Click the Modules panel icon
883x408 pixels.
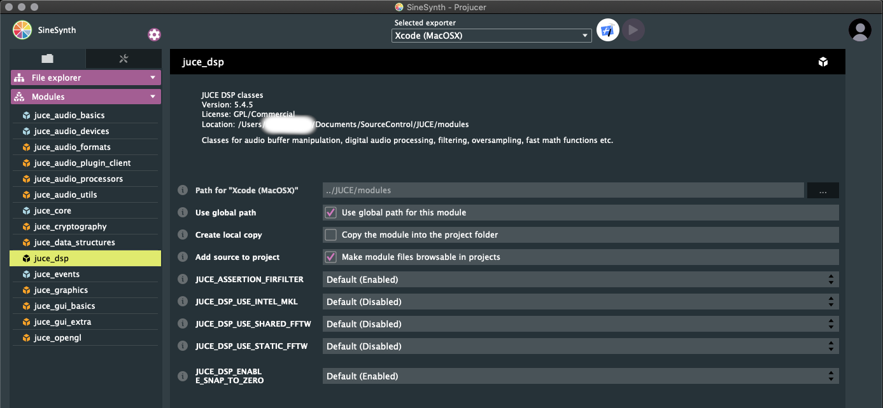point(19,97)
